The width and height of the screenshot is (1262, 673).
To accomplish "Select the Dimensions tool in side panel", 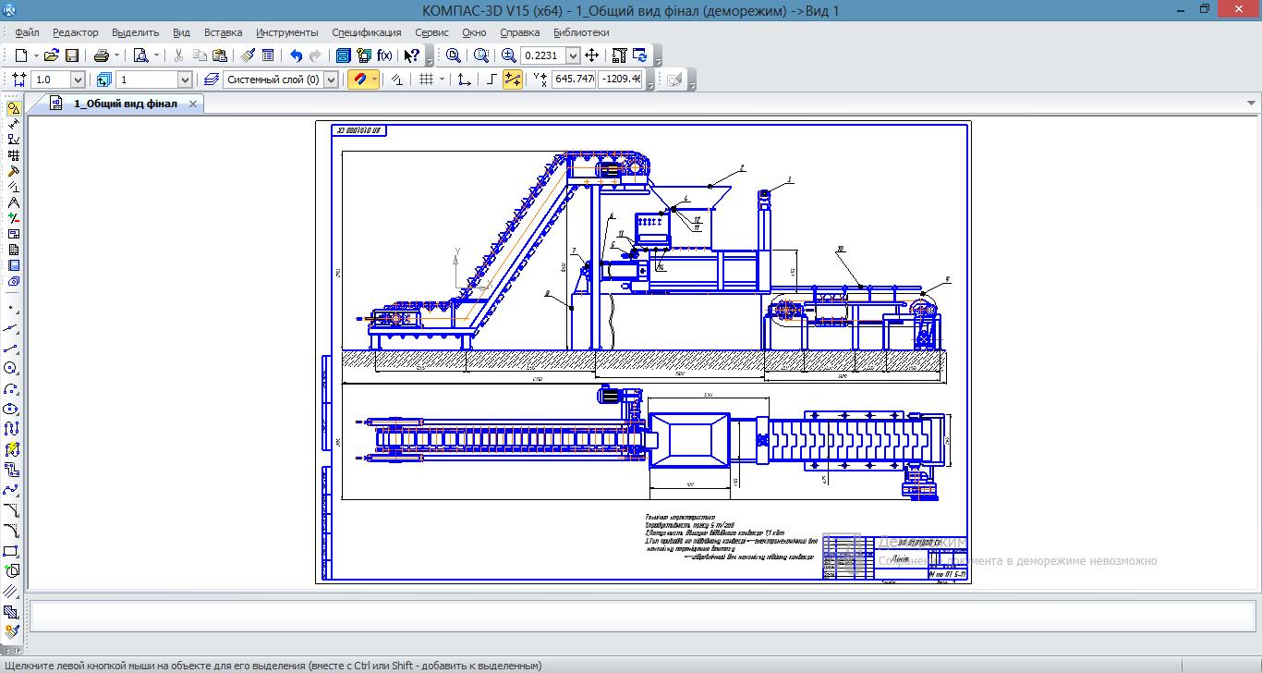I will pos(13,124).
